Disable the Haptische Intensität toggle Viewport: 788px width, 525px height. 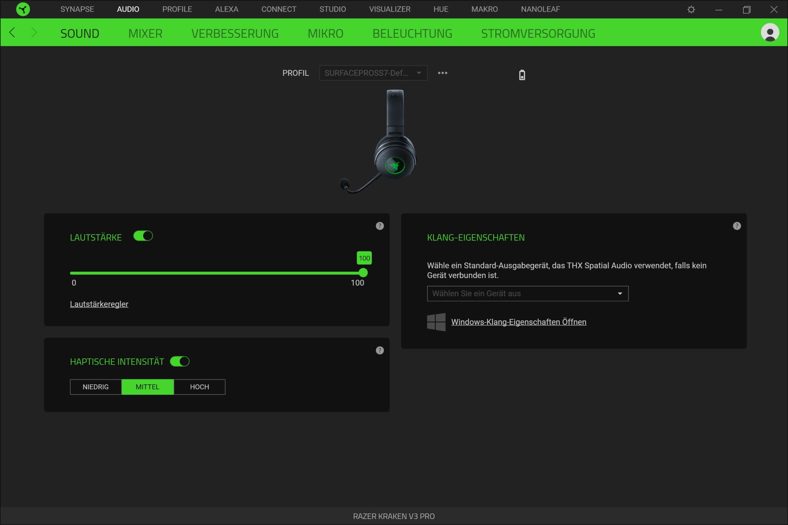pyautogui.click(x=180, y=361)
